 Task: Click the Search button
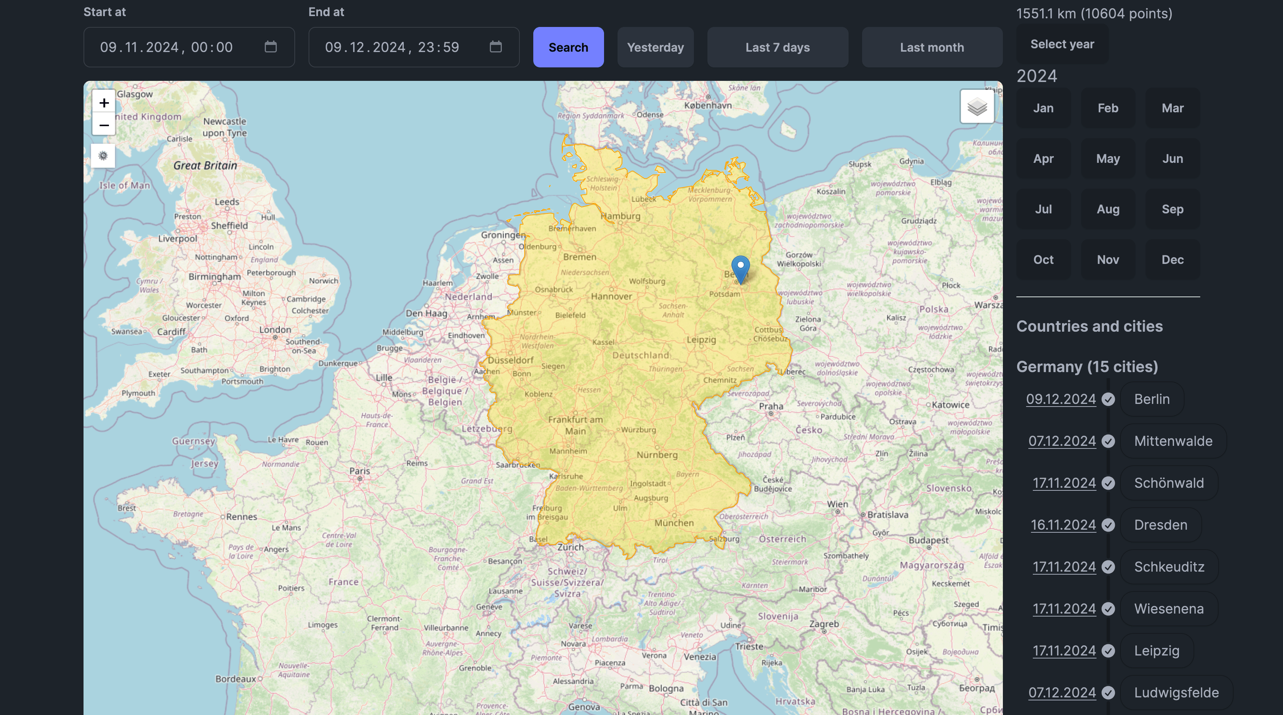click(x=568, y=47)
